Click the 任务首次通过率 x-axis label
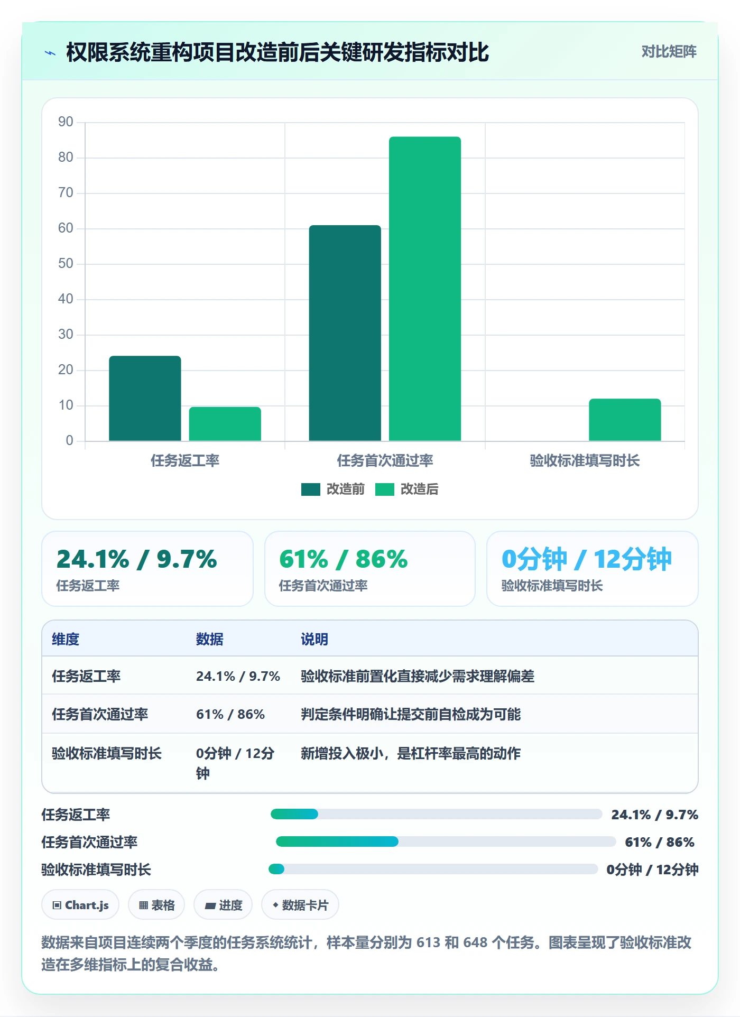 click(385, 461)
